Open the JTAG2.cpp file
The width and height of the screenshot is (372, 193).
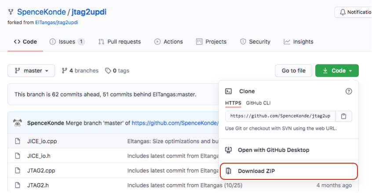[41, 171]
